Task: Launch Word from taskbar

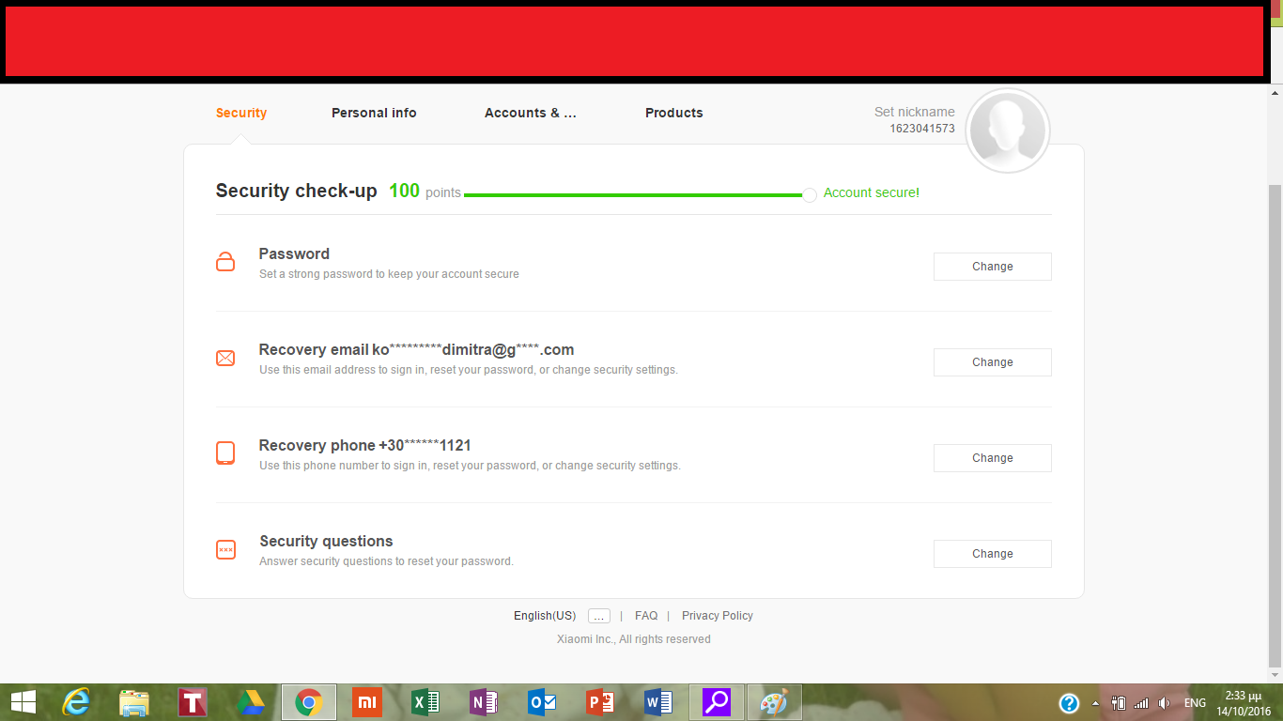Action: point(658,702)
